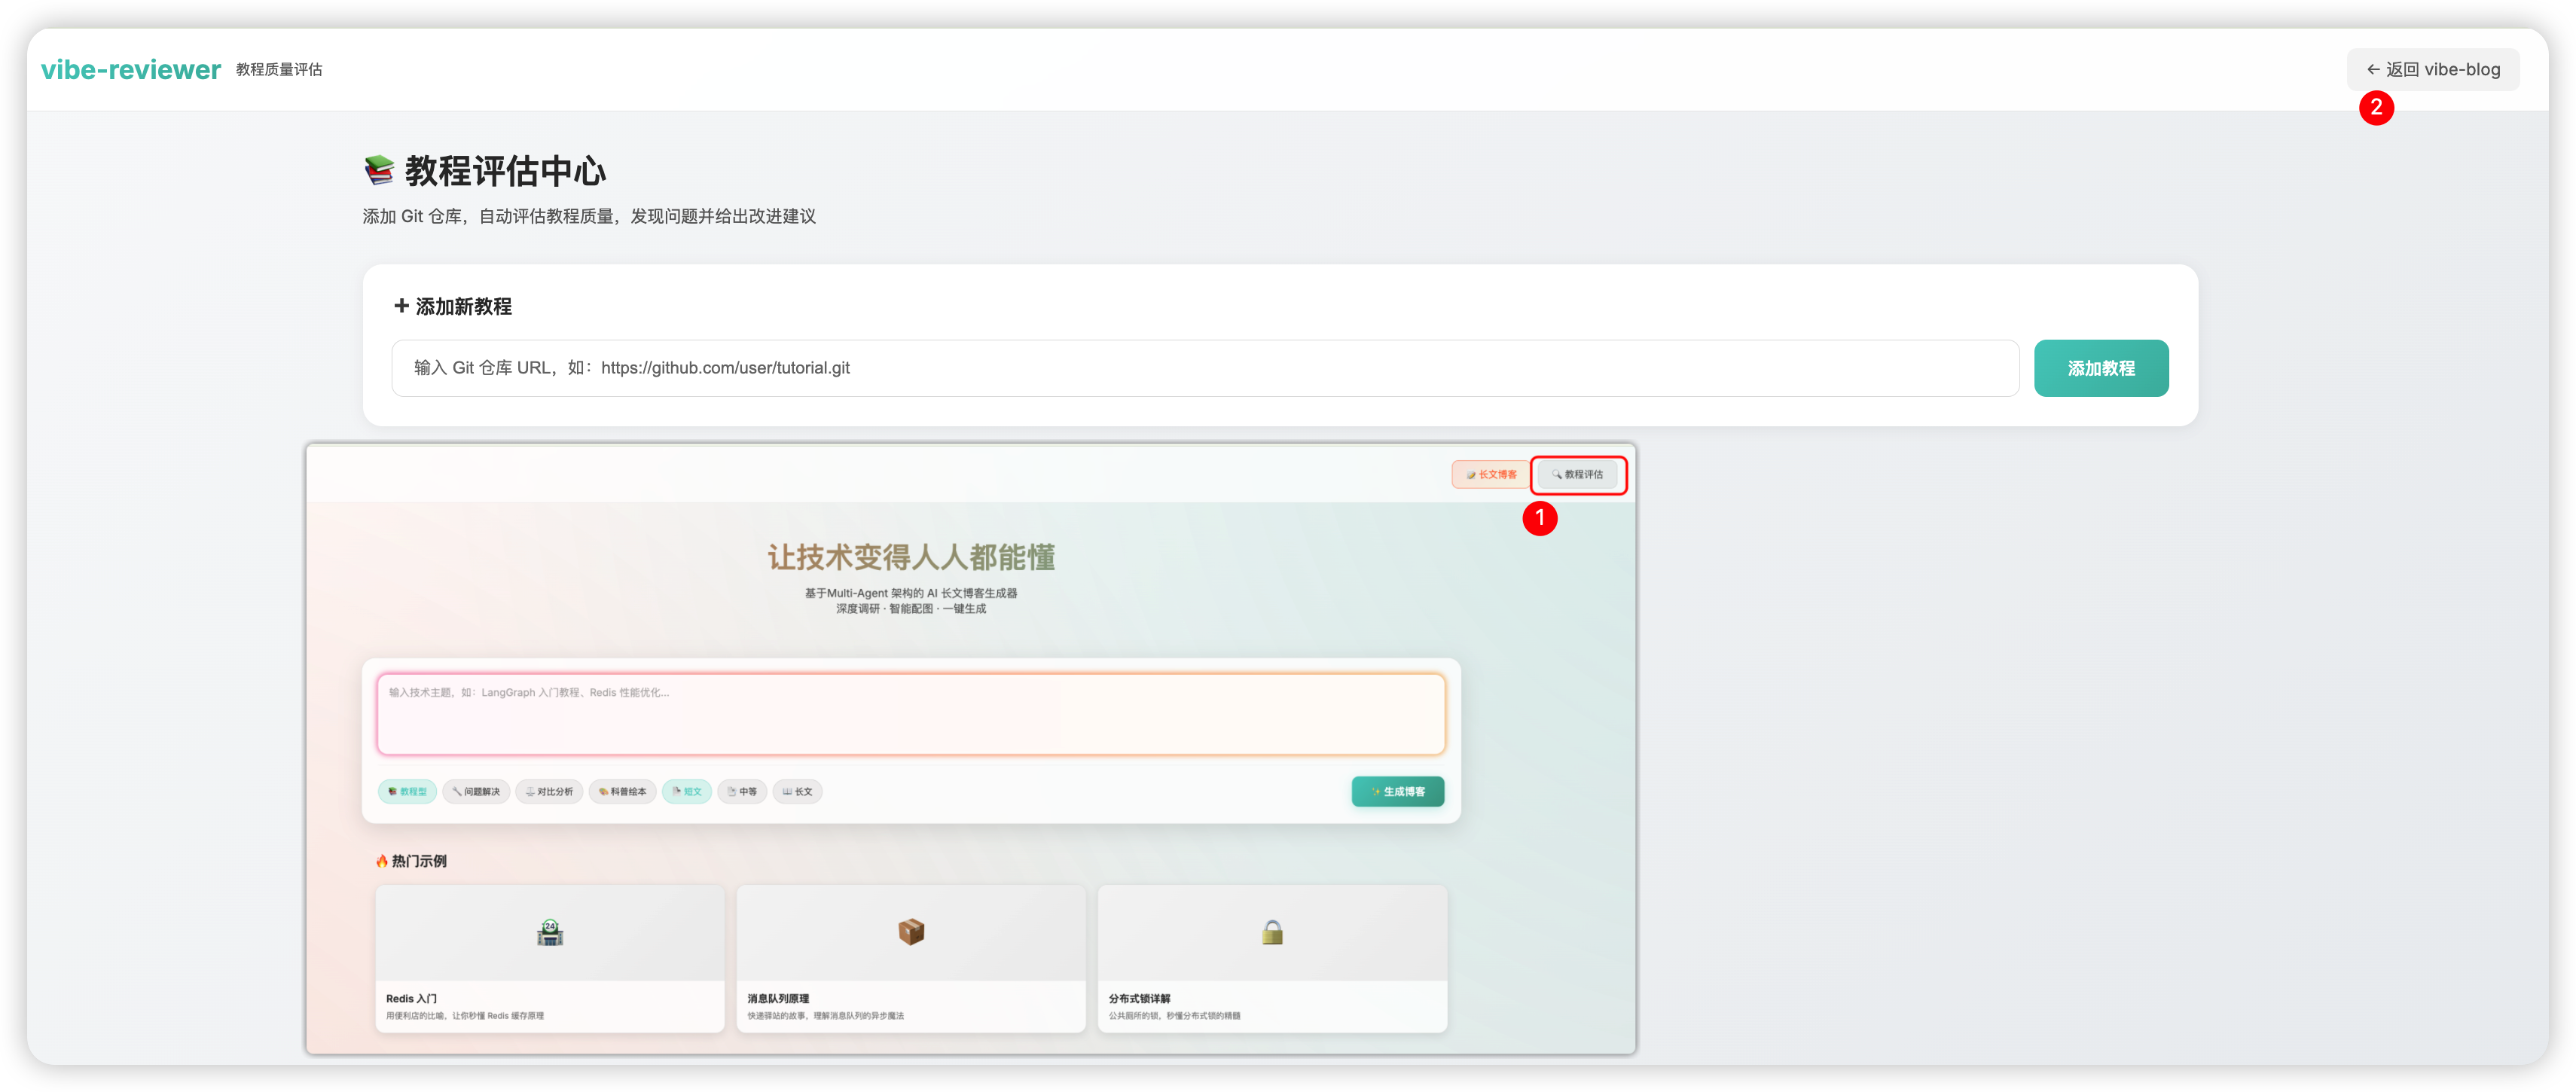Viewport: 2576px width, 1092px height.
Task: Click the plus icon next to 添加新教程
Action: (x=401, y=306)
